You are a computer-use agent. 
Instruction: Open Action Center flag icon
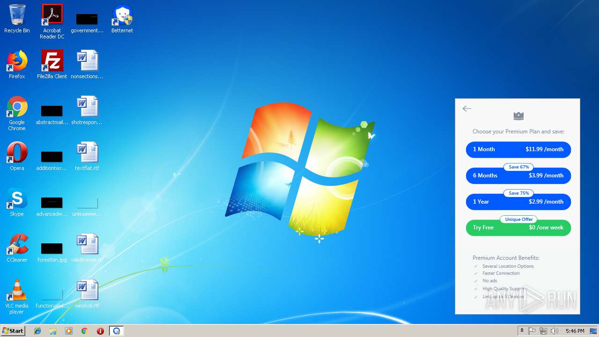pos(532,331)
